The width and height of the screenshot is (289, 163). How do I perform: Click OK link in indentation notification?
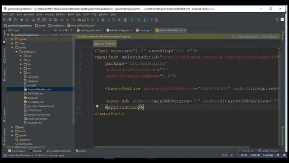(233, 36)
